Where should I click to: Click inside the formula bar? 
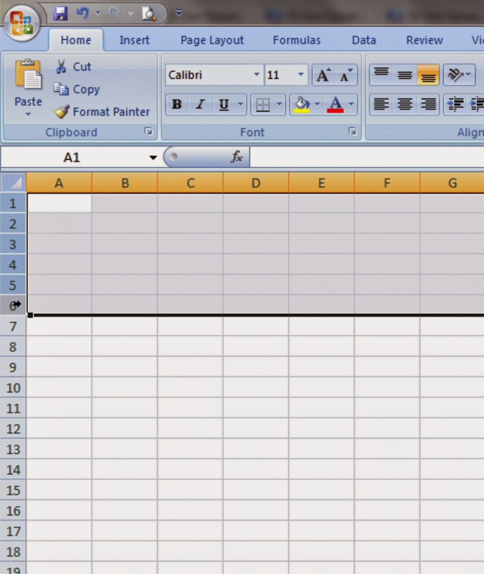tap(367, 157)
